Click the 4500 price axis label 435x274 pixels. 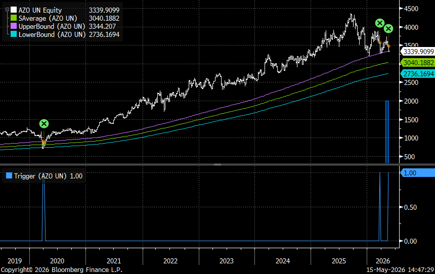pos(411,9)
